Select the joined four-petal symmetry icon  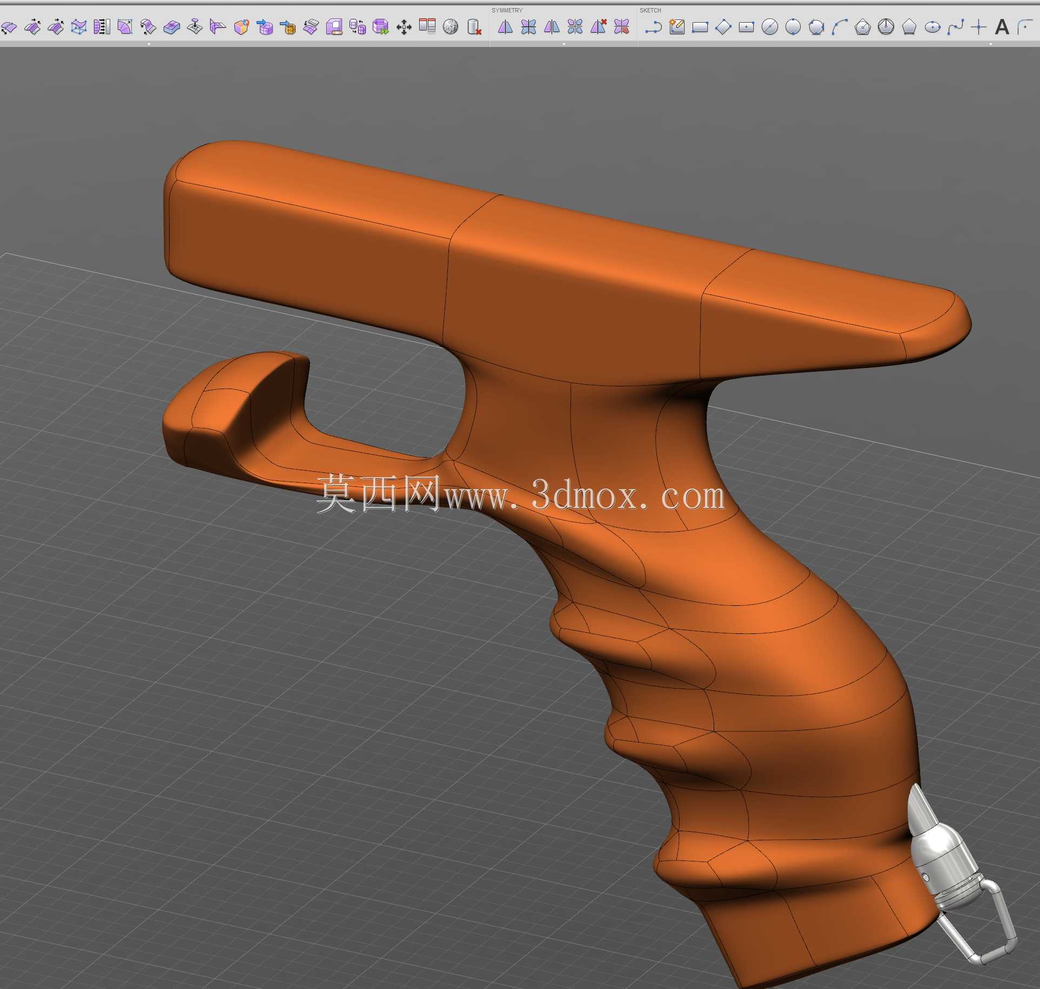tap(528, 27)
